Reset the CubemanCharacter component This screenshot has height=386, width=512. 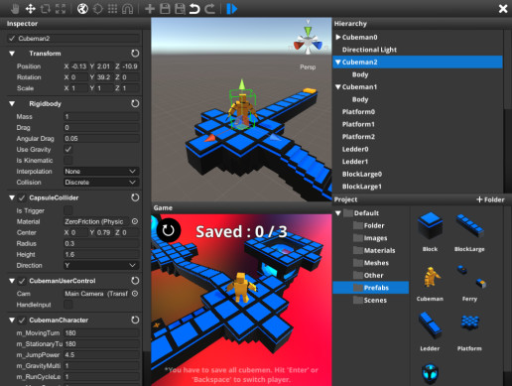[135, 320]
